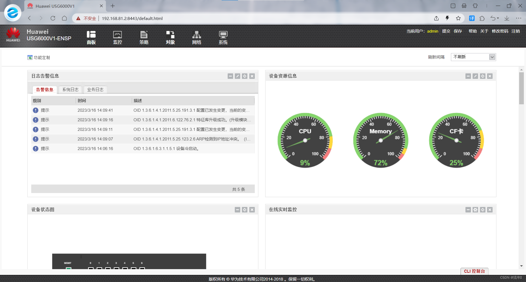Open the CLI 控制台 console
This screenshot has height=282, width=526.
pyautogui.click(x=474, y=271)
